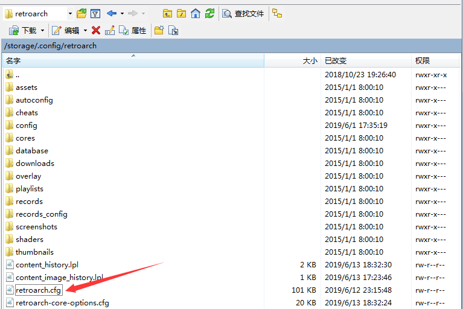
Task: Toggle the directory tree icon
Action: (277, 13)
